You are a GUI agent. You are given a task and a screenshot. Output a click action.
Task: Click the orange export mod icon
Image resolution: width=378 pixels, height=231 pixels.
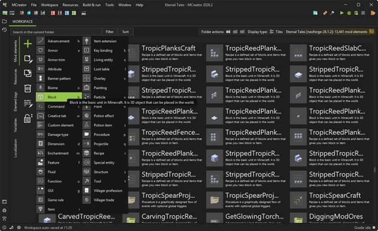click(373, 13)
